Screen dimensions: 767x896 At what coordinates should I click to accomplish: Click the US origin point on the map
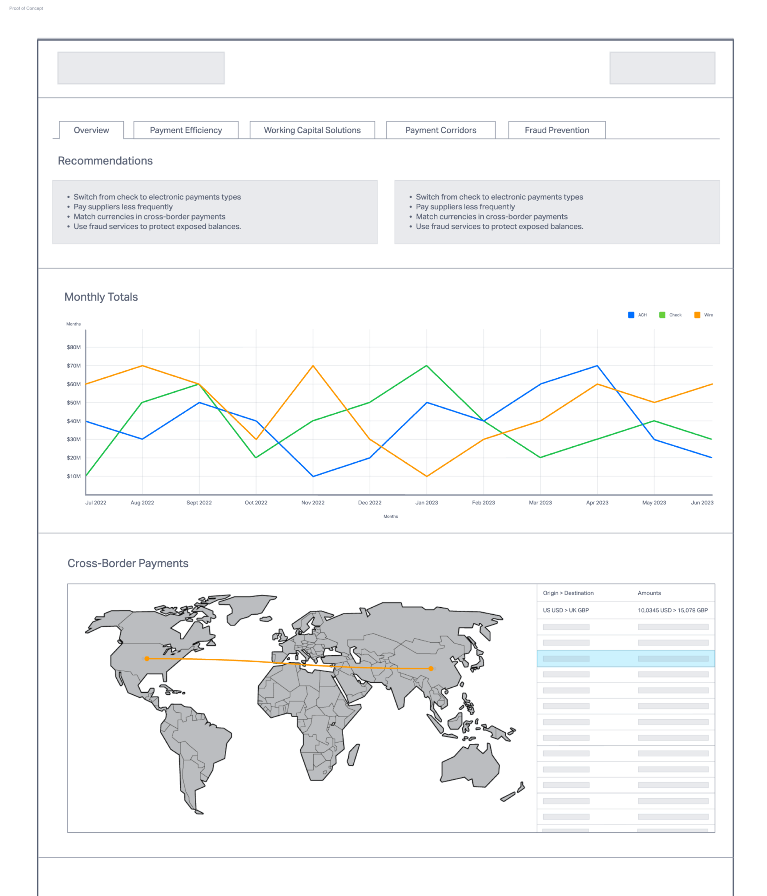click(x=147, y=659)
